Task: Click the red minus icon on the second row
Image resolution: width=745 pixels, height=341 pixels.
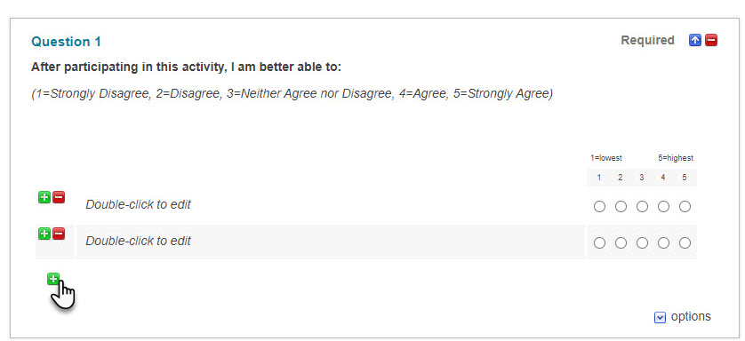Action: pyautogui.click(x=59, y=234)
